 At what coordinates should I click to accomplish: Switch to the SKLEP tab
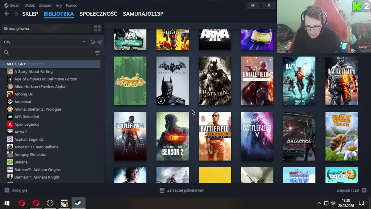coord(30,14)
